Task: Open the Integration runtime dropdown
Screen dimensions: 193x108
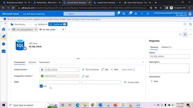Action: click(x=60, y=76)
